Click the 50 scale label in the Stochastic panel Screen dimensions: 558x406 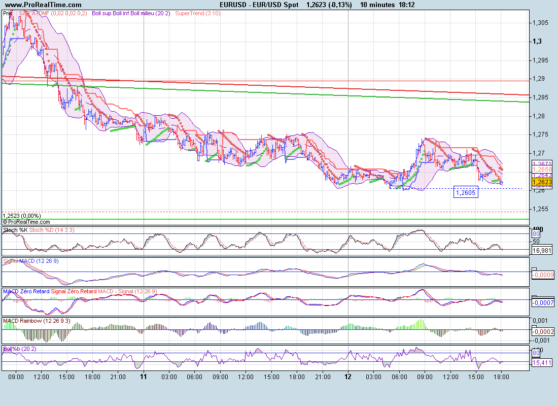click(x=536, y=241)
